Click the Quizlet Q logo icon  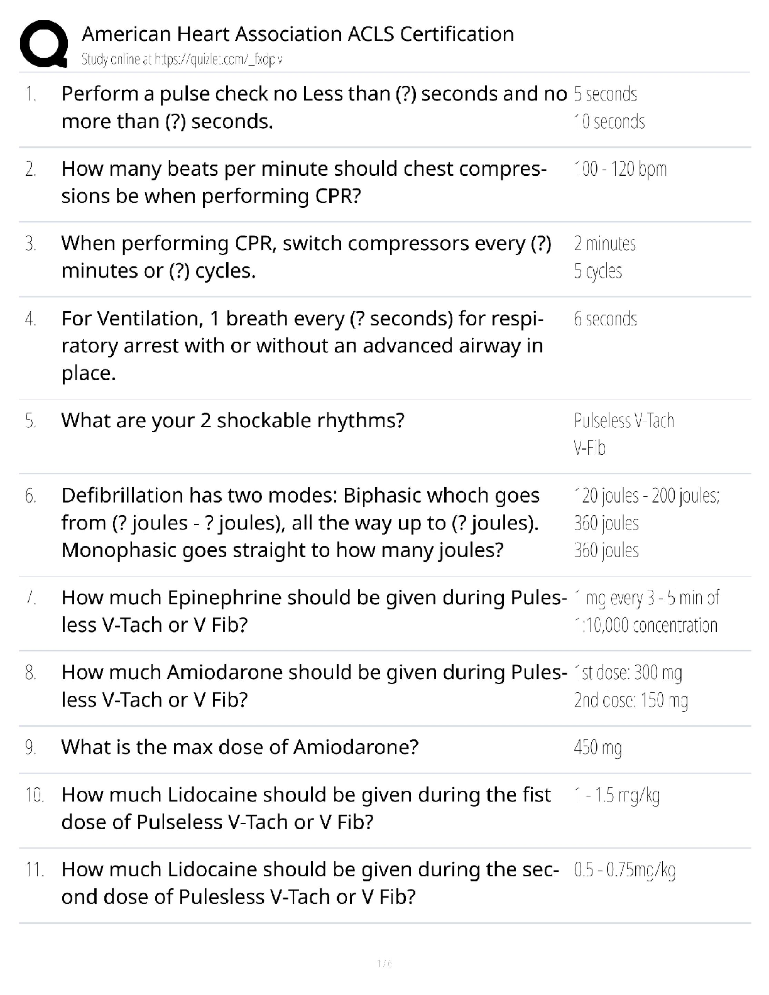pyautogui.click(x=44, y=43)
